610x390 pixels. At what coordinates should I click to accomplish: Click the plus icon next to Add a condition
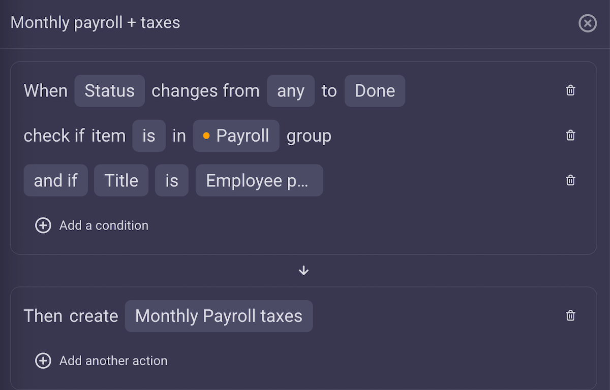(43, 225)
